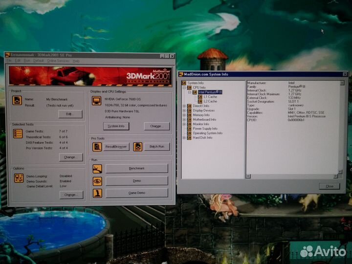Open the Edit menu in 3DMark2001

pos(18,61)
